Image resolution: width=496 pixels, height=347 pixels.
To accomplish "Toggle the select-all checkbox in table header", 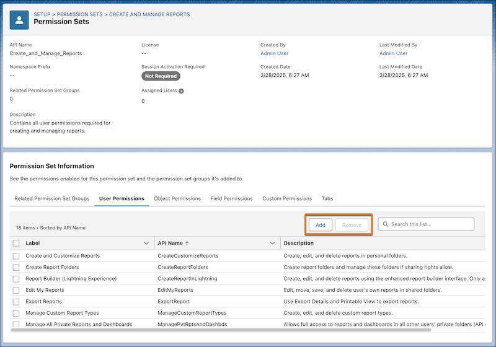I will click(x=16, y=244).
